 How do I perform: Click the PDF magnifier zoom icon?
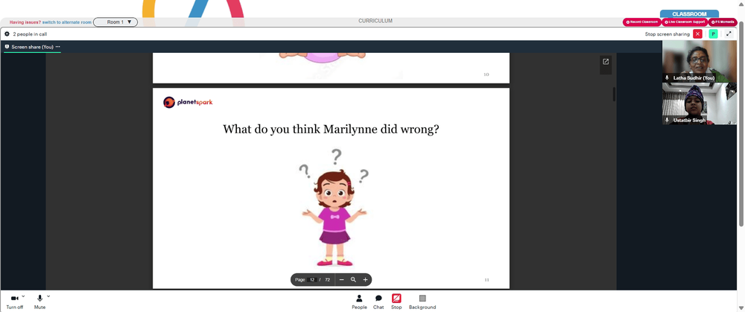(x=353, y=280)
